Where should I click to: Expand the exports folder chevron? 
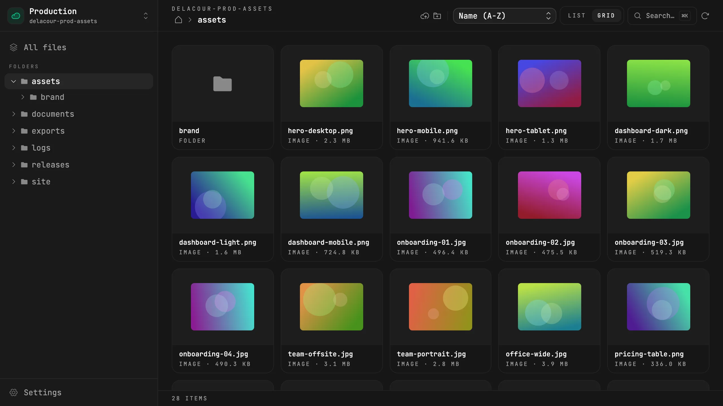pyautogui.click(x=14, y=131)
